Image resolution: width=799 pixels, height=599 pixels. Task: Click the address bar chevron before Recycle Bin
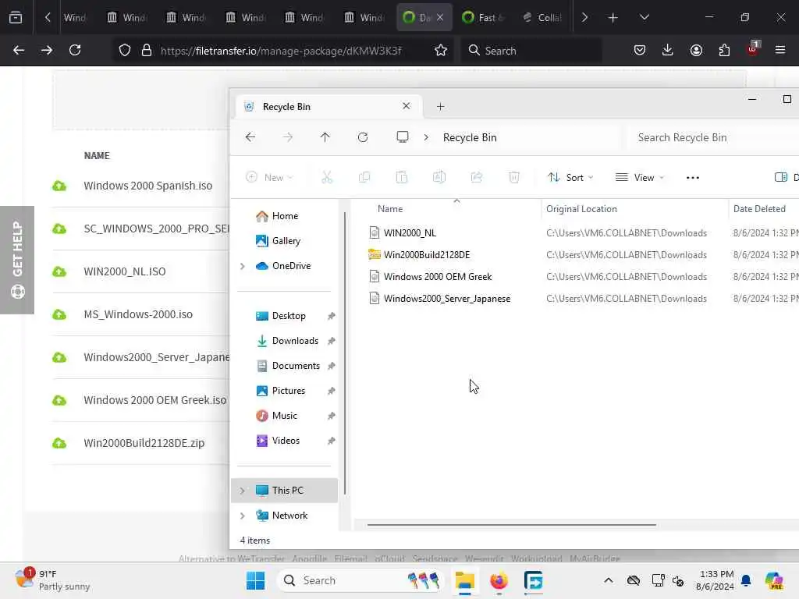426,137
